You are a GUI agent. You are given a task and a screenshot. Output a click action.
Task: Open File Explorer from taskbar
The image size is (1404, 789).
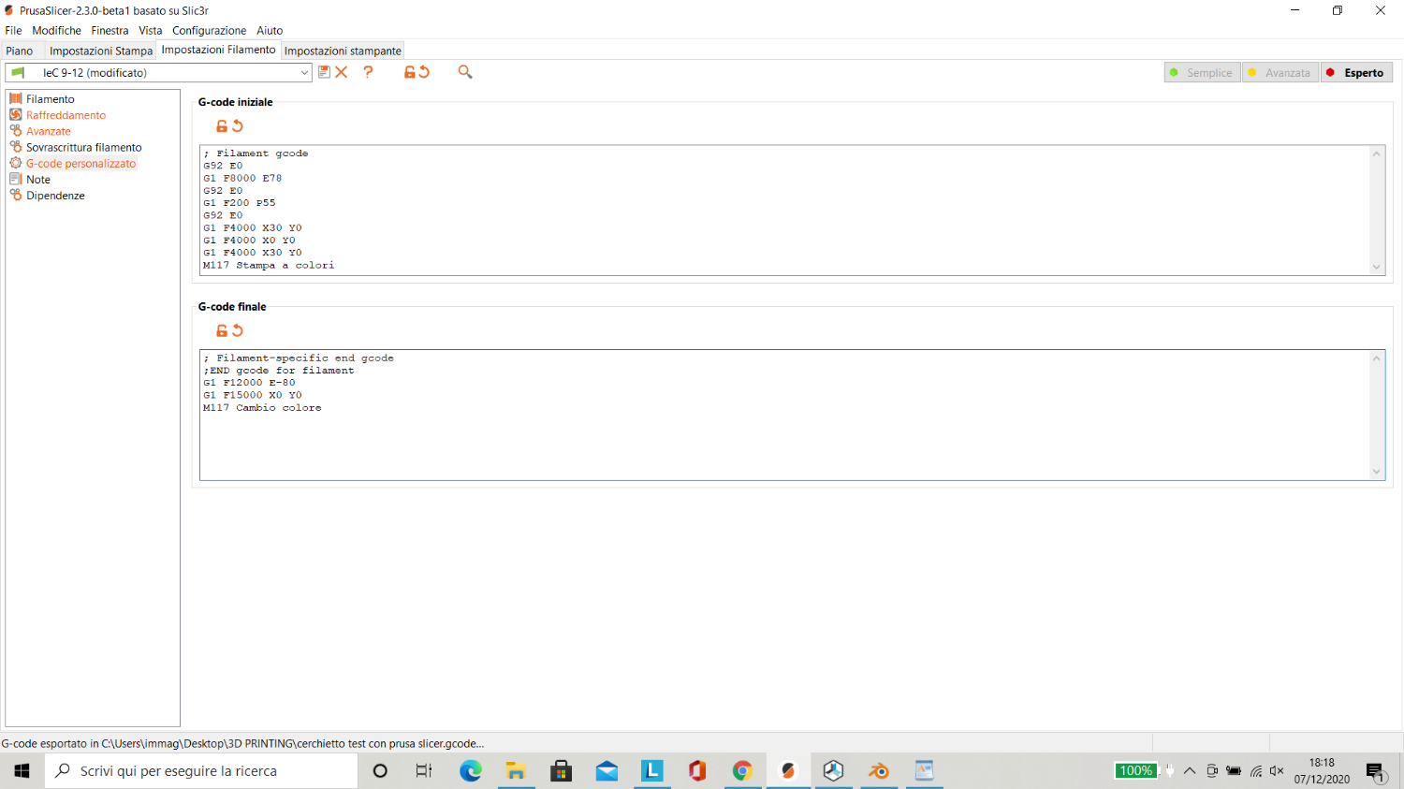tap(516, 771)
